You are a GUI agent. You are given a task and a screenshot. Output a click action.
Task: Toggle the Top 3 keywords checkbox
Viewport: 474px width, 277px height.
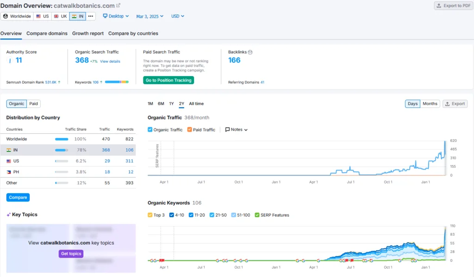[150, 215]
